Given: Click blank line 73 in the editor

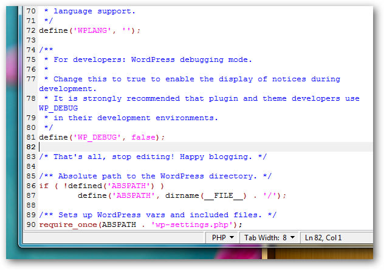Looking at the screenshot, I should pyautogui.click(x=182, y=40).
